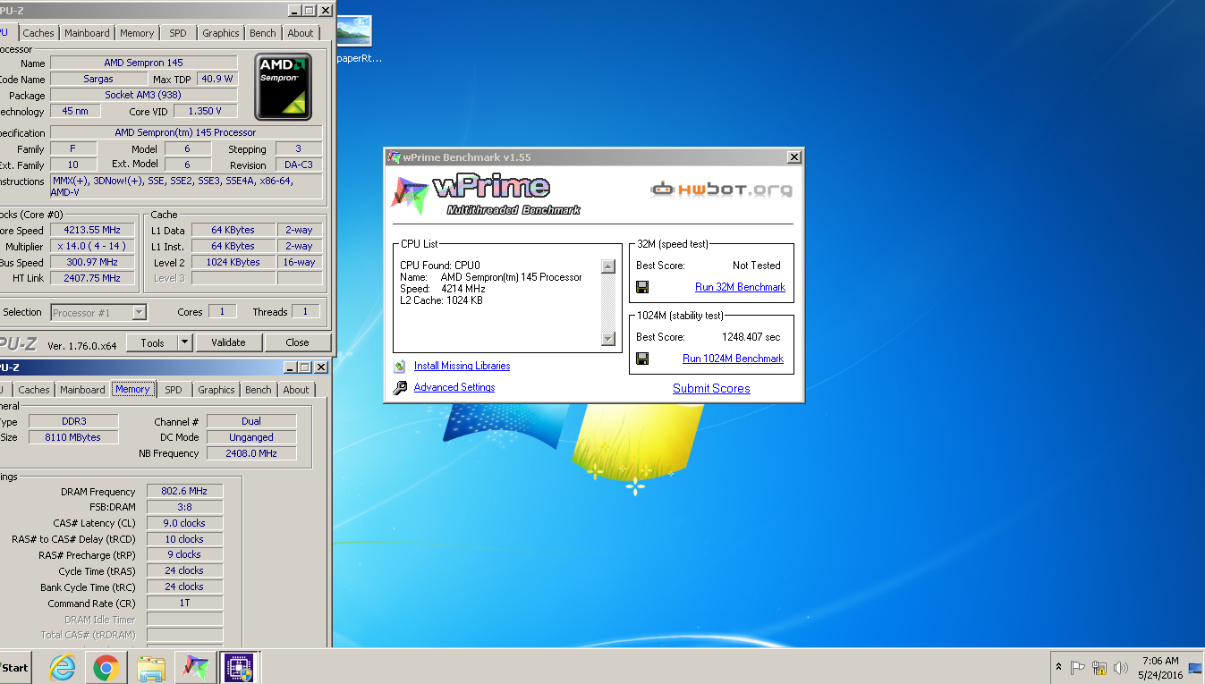Switch to SPD tab in lower CPU-Z window
Image resolution: width=1205 pixels, height=684 pixels.
point(174,390)
